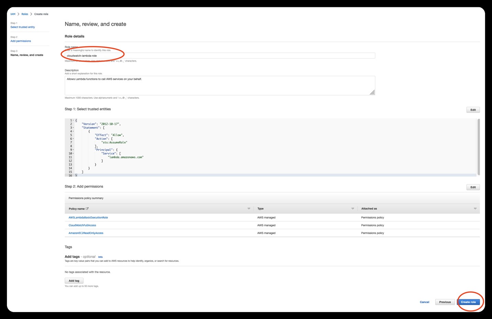Click the external link icon beside Policy name
492x319 pixels.
(88, 209)
